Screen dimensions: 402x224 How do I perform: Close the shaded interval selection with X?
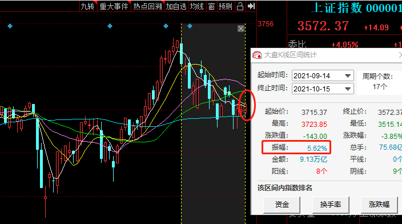point(241,29)
